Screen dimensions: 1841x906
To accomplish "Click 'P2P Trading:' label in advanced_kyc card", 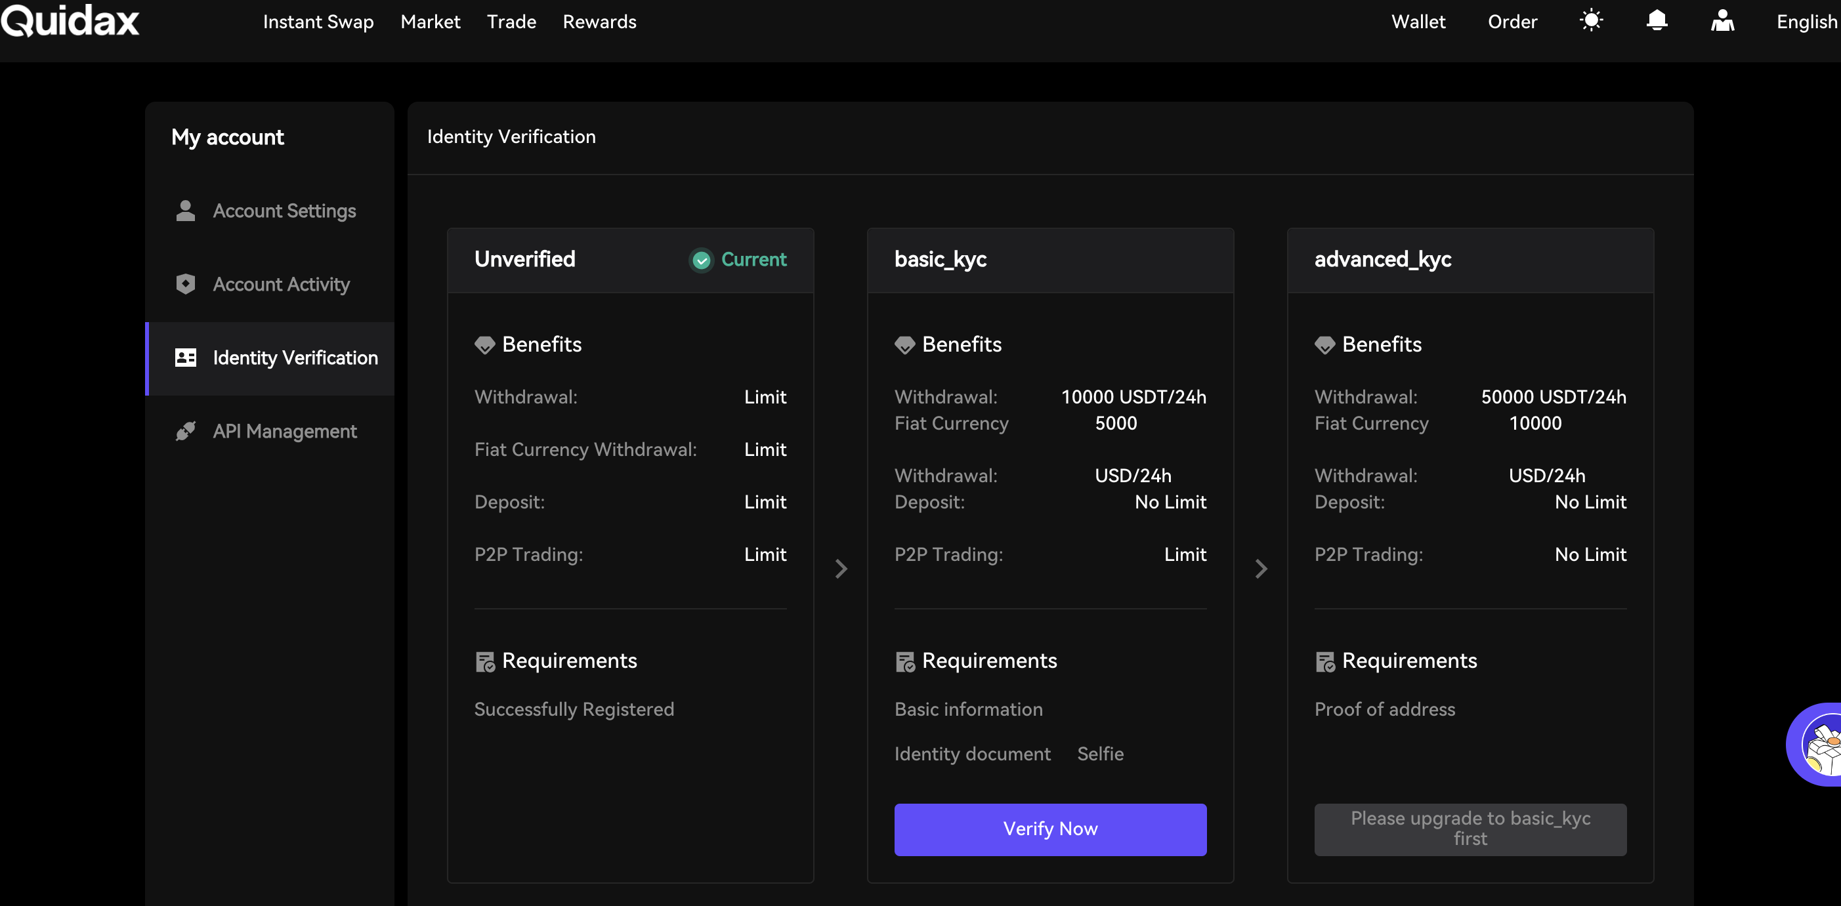I will 1368,554.
